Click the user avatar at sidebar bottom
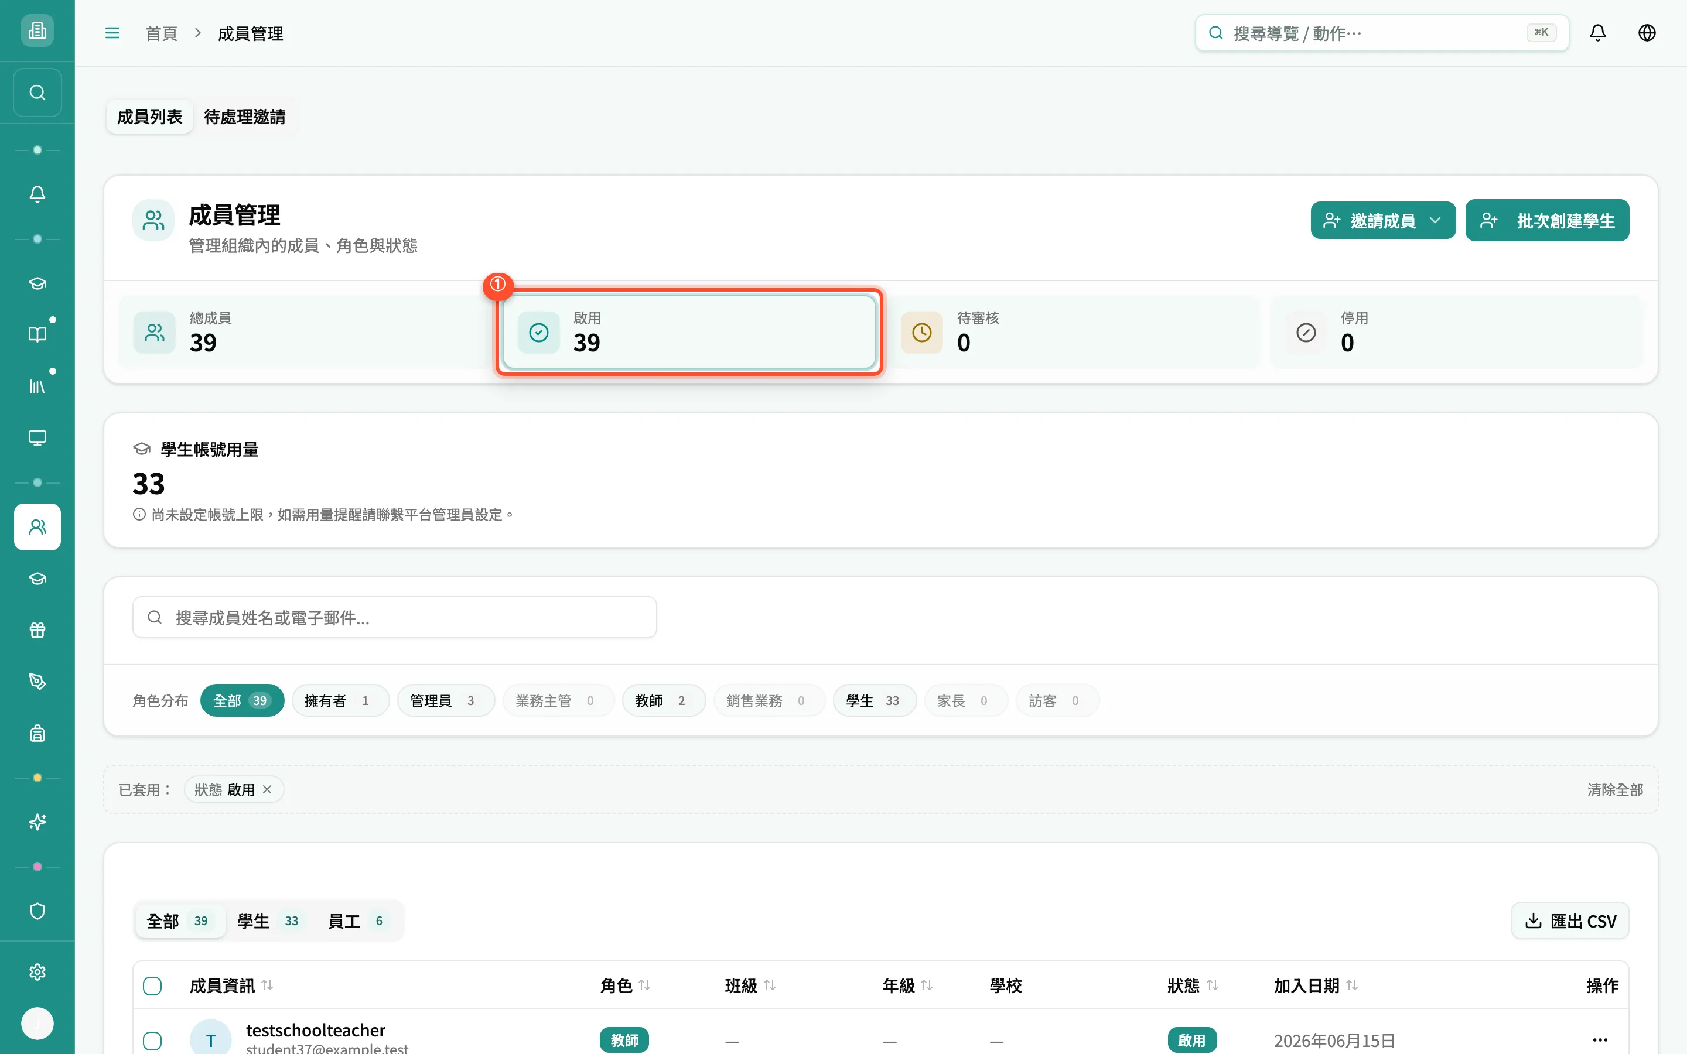Image resolution: width=1687 pixels, height=1054 pixels. (x=37, y=1024)
